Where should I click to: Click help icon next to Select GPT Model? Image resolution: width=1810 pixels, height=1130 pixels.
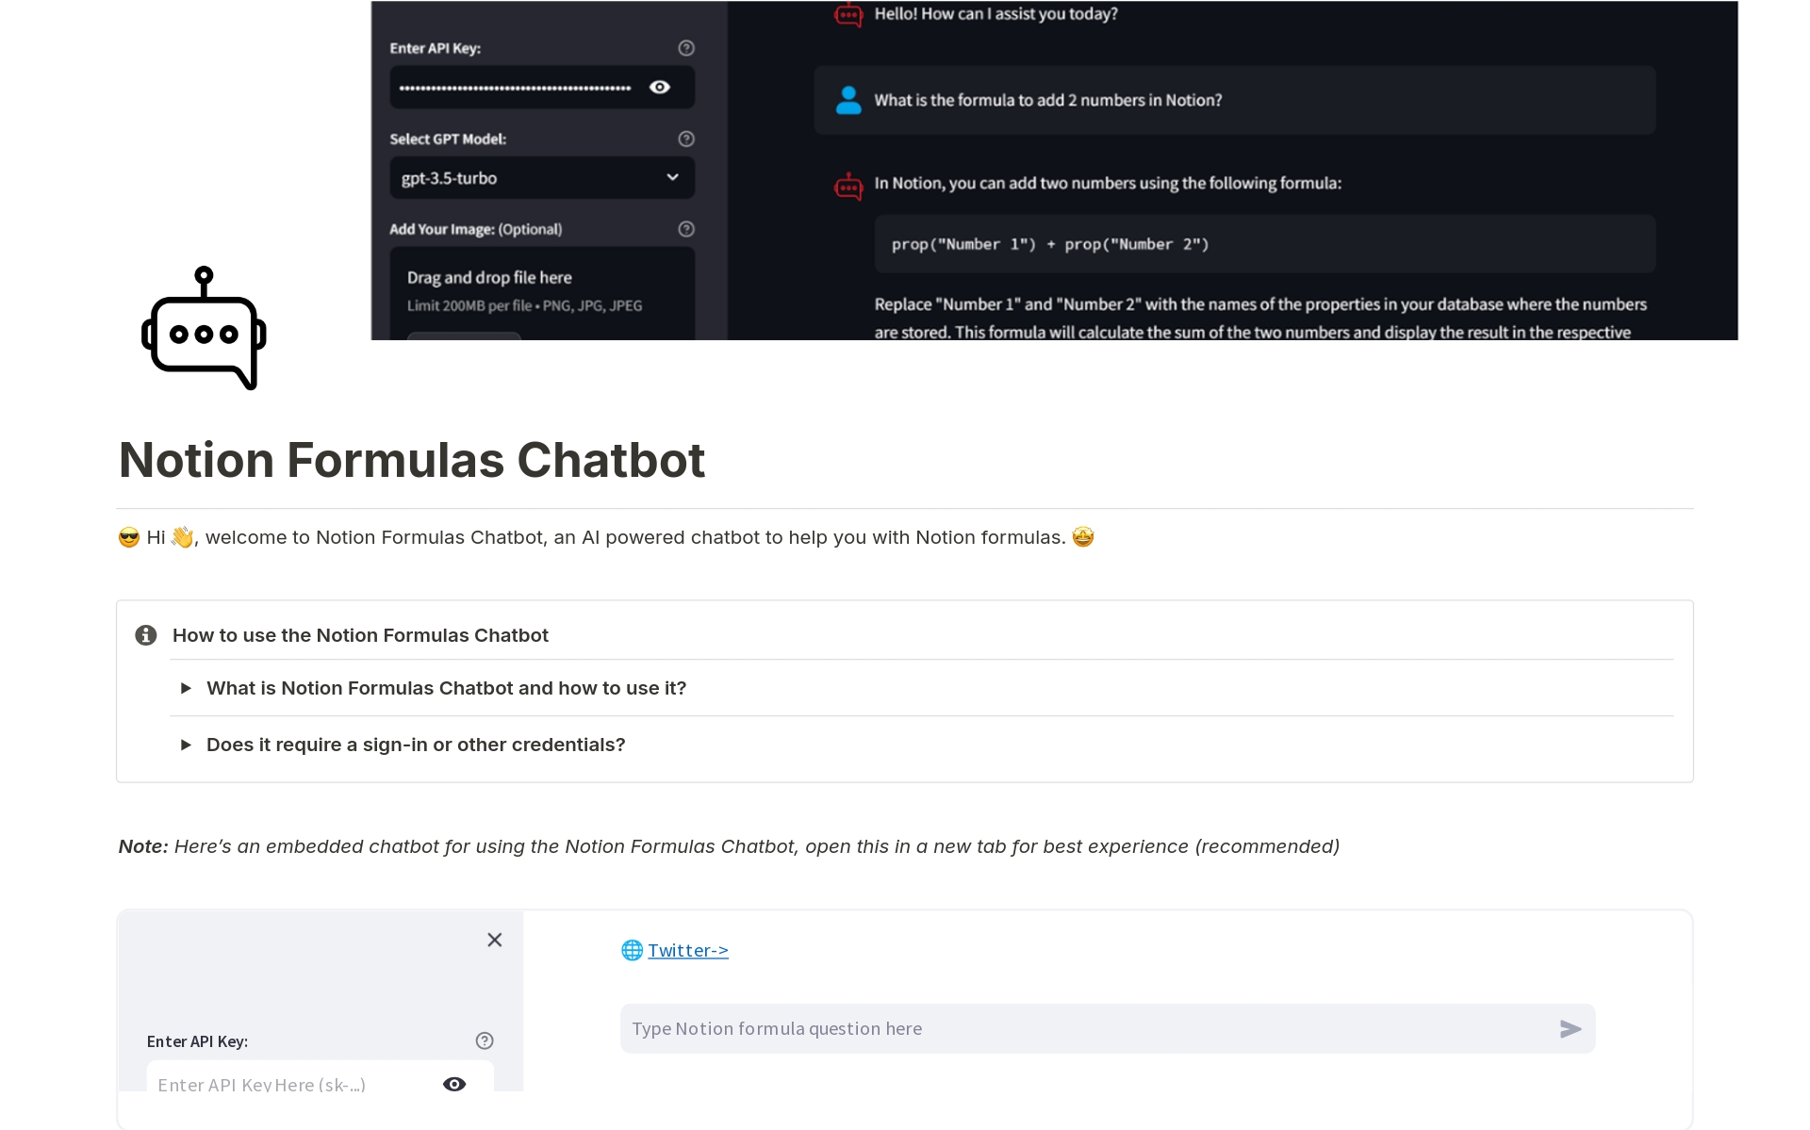point(686,139)
